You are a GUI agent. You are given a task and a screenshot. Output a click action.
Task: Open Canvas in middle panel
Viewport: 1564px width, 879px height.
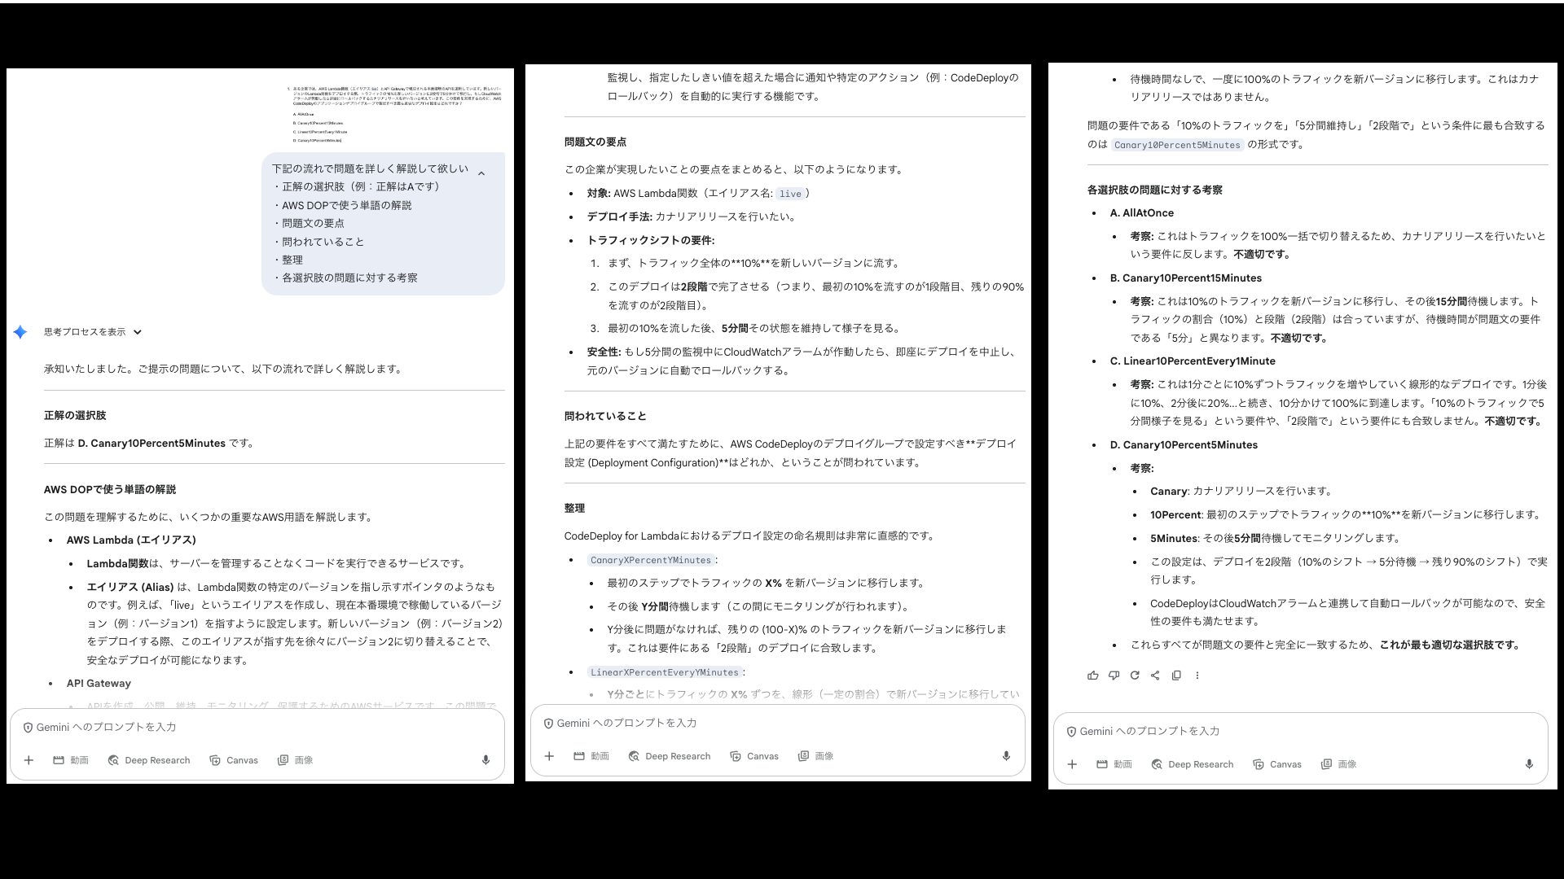coord(754,756)
